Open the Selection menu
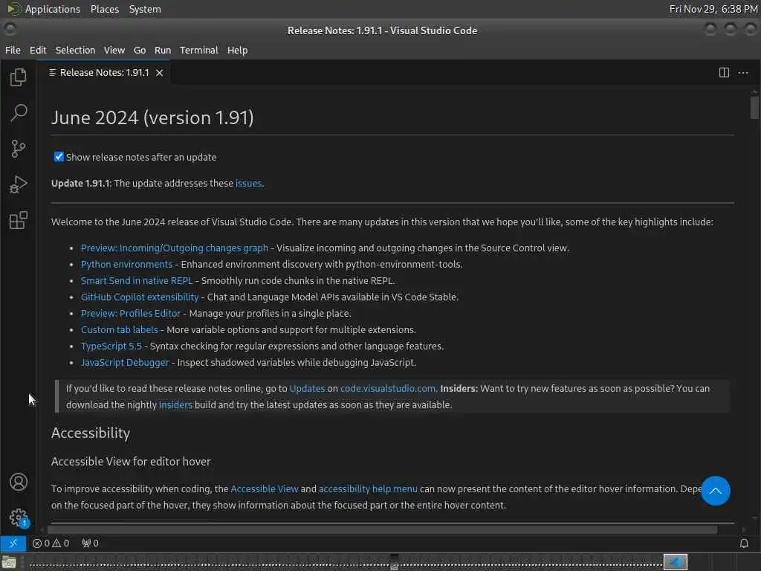The width and height of the screenshot is (761, 571). (75, 50)
